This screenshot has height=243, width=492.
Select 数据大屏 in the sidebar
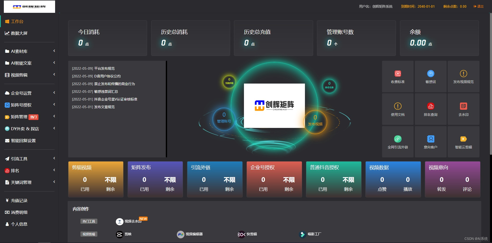(x=29, y=33)
